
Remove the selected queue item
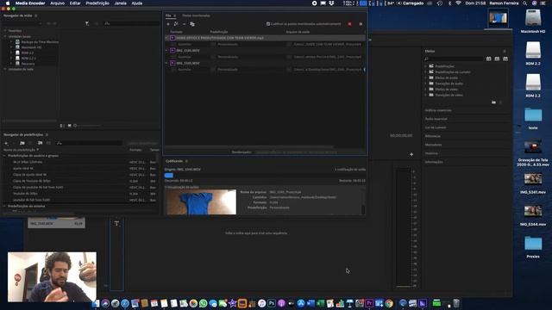184,24
